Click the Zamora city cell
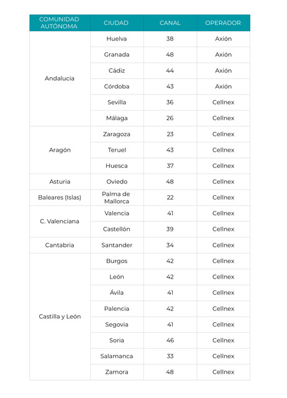Screen dimensions: 287x398 [117, 372]
